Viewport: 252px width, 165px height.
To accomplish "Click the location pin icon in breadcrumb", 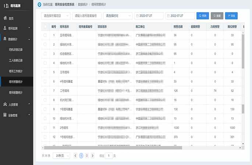I will pyautogui.click(x=40, y=5).
